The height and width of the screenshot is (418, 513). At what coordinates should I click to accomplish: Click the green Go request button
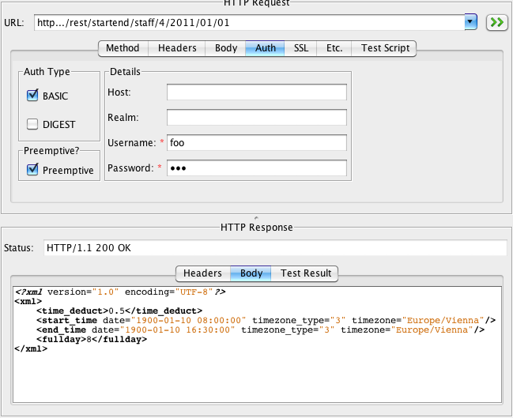click(x=496, y=22)
